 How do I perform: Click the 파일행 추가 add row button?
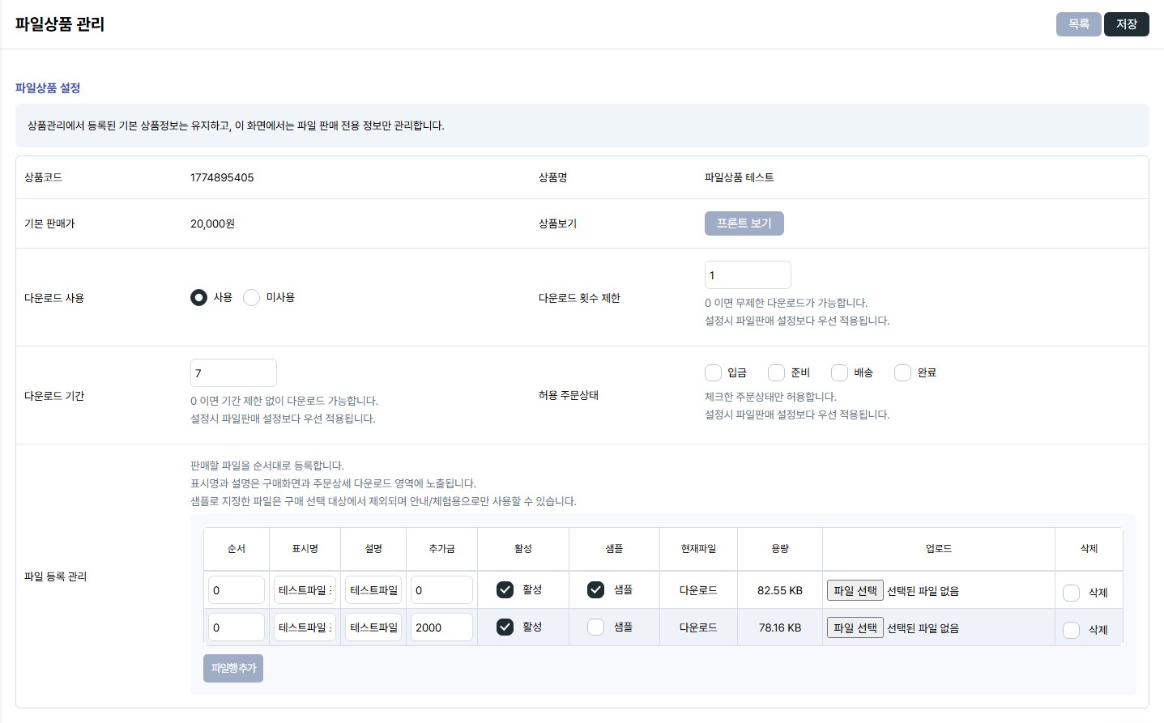click(x=233, y=669)
